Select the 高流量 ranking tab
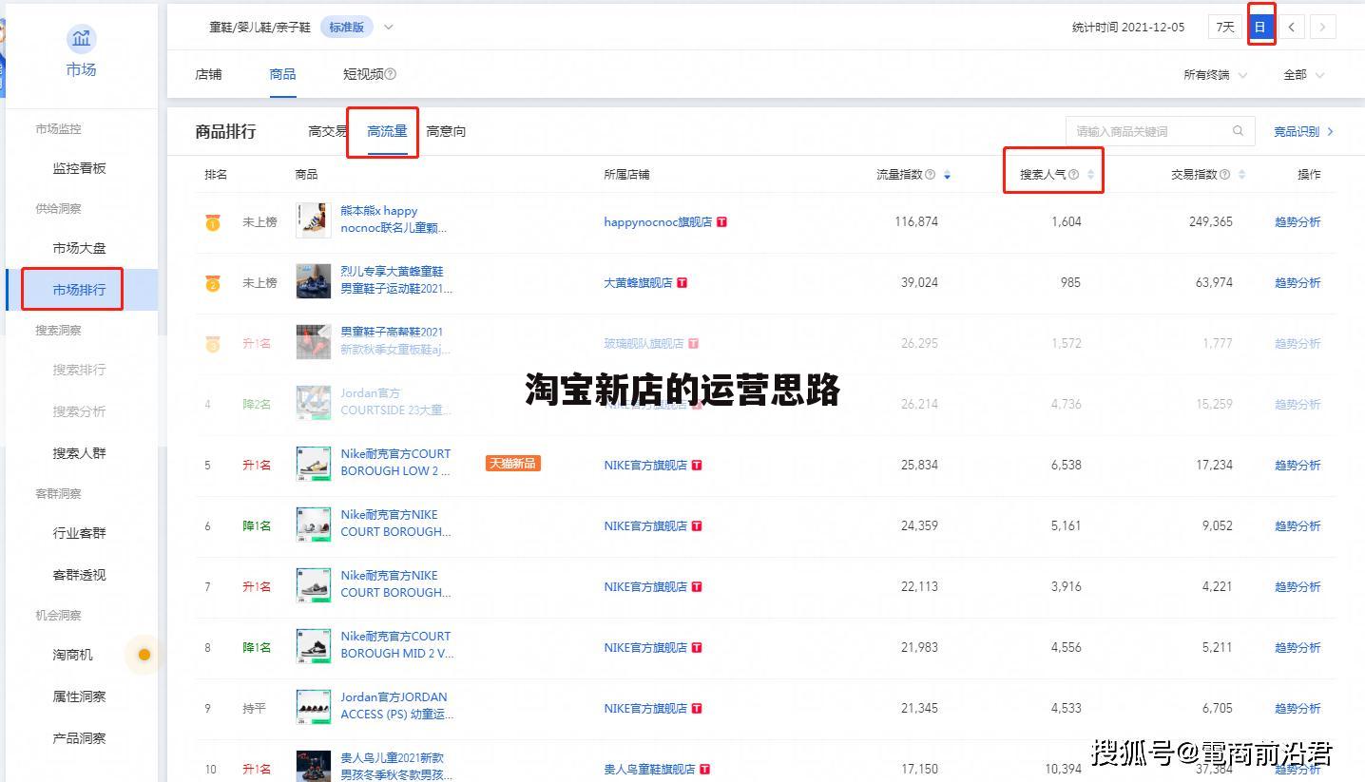The height and width of the screenshot is (782, 1365). click(x=387, y=131)
